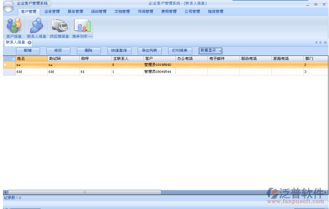Select the 短信管理 ribbon tab
This screenshot has height=209, width=329.
(215, 11)
